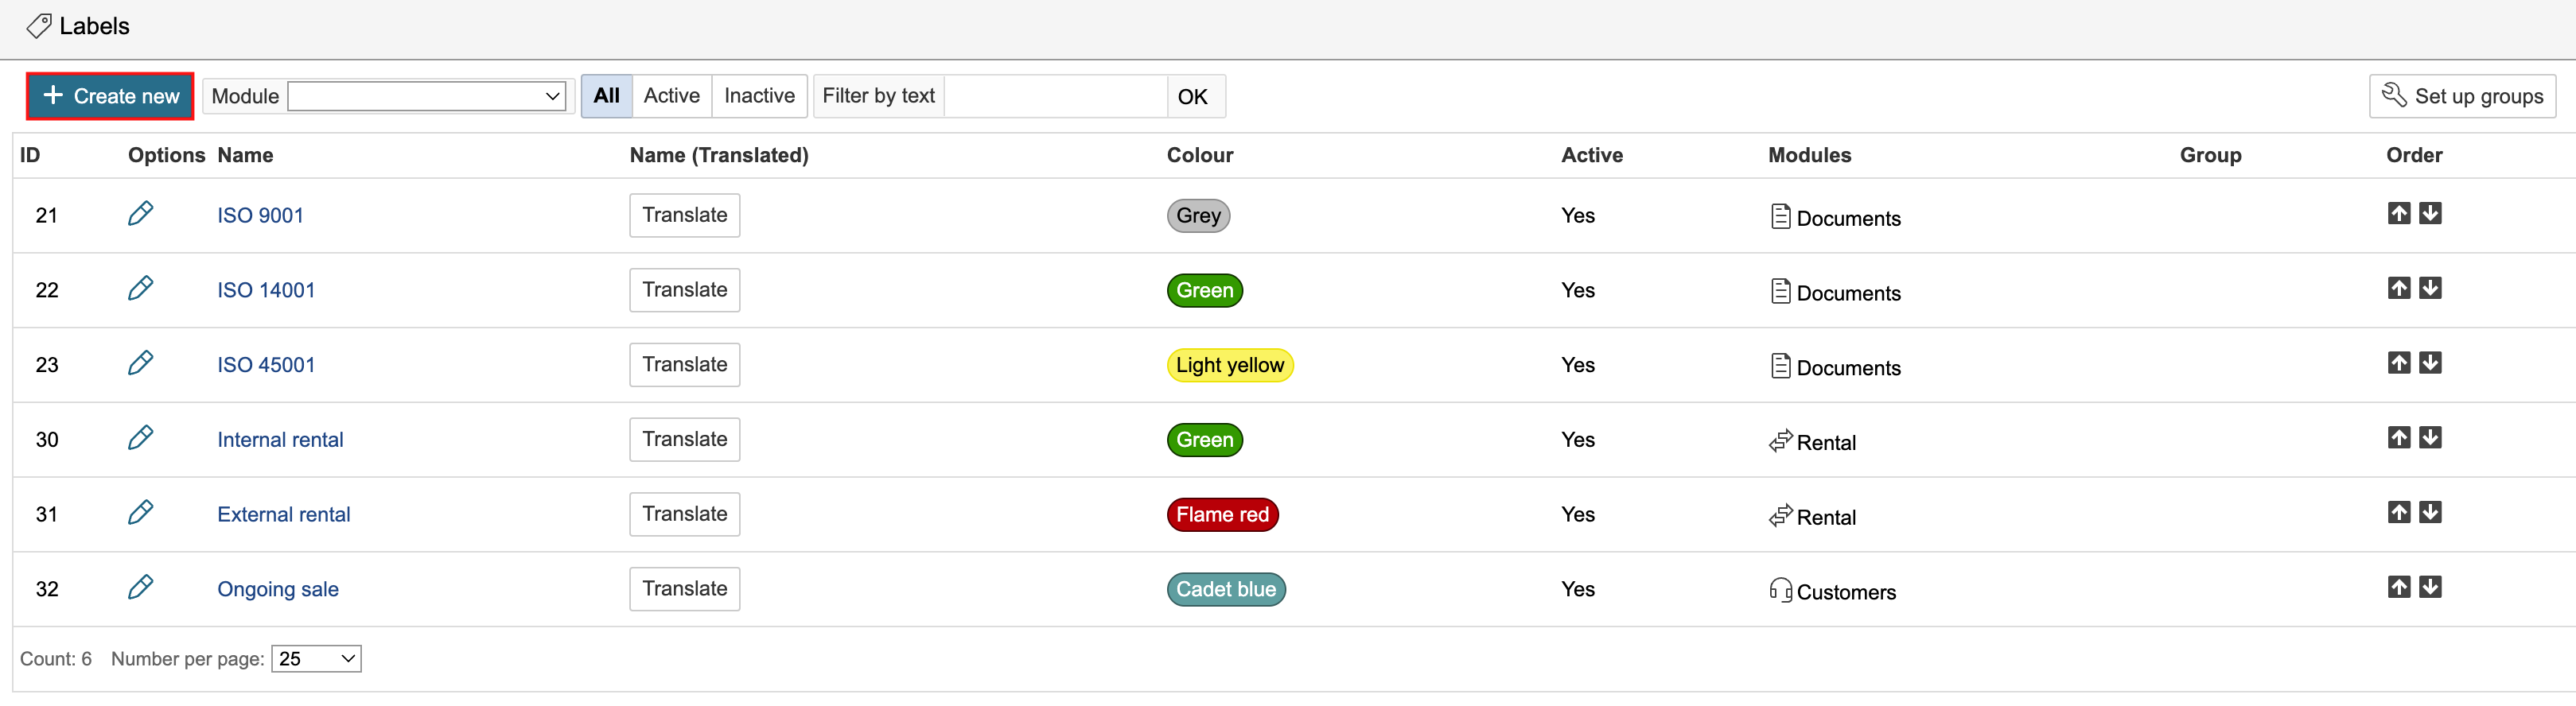Expand the Number per page dropdown
The width and height of the screenshot is (2576, 706).
tap(316, 659)
